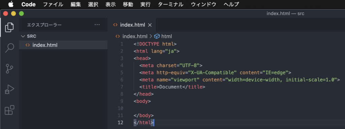The width and height of the screenshot is (345, 129).
Task: Click the window title index.html — src
Action: [x=285, y=13]
